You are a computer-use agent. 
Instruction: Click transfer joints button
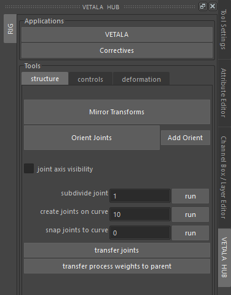pyautogui.click(x=117, y=250)
